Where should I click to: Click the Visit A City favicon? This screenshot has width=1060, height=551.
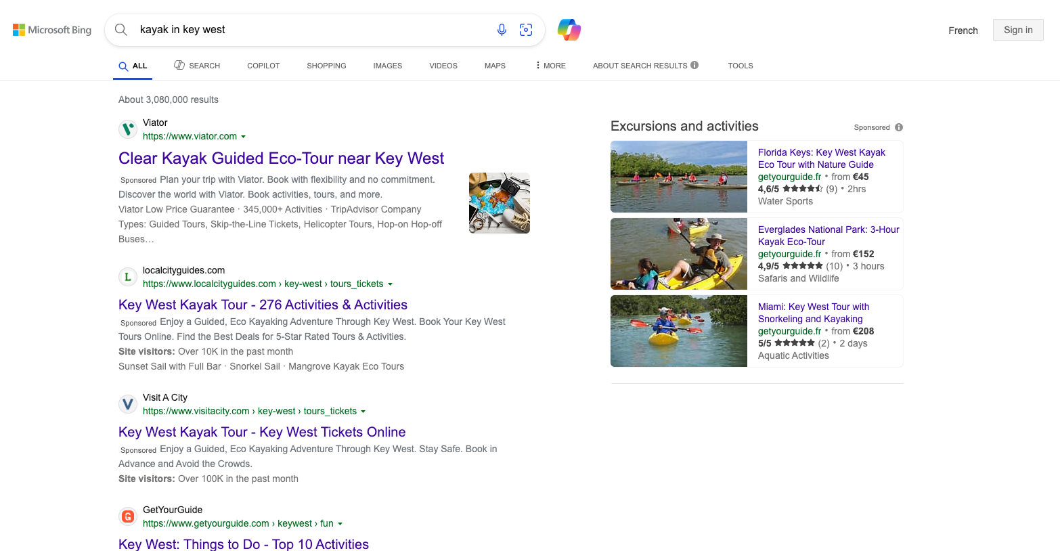[128, 404]
